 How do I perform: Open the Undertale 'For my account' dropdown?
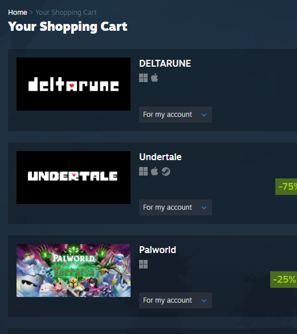click(x=176, y=207)
